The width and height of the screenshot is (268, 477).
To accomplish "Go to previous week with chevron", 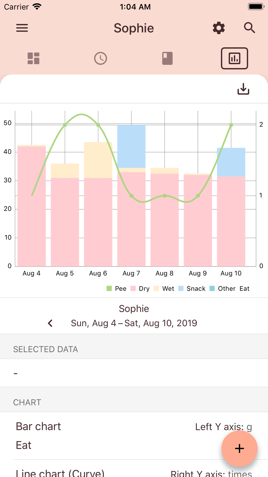I will [50, 323].
